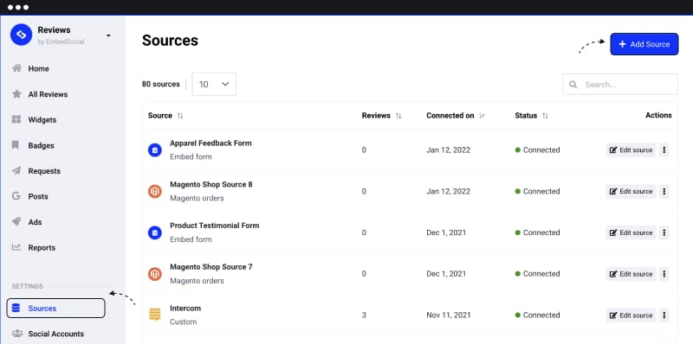693x344 pixels.
Task: Click the Requests paper plane icon
Action: 16,170
